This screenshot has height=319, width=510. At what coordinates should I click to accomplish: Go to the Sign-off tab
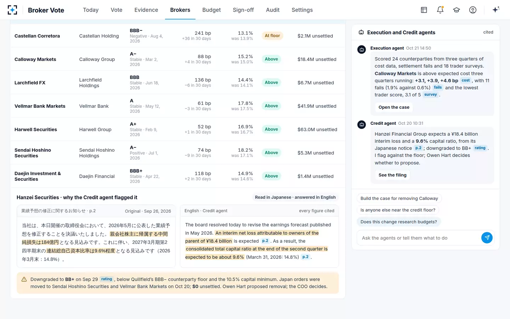[x=243, y=10]
